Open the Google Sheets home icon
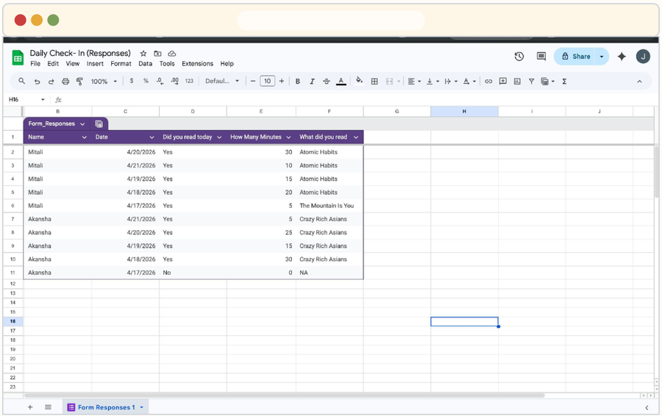662x416 pixels. pyautogui.click(x=18, y=58)
